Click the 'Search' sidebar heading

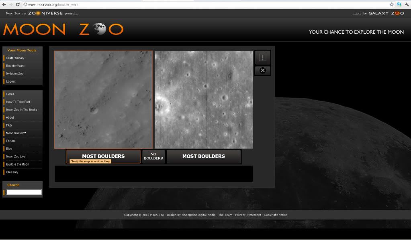coord(13,185)
